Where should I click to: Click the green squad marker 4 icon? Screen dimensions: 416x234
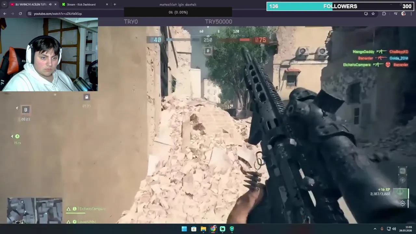point(17,136)
